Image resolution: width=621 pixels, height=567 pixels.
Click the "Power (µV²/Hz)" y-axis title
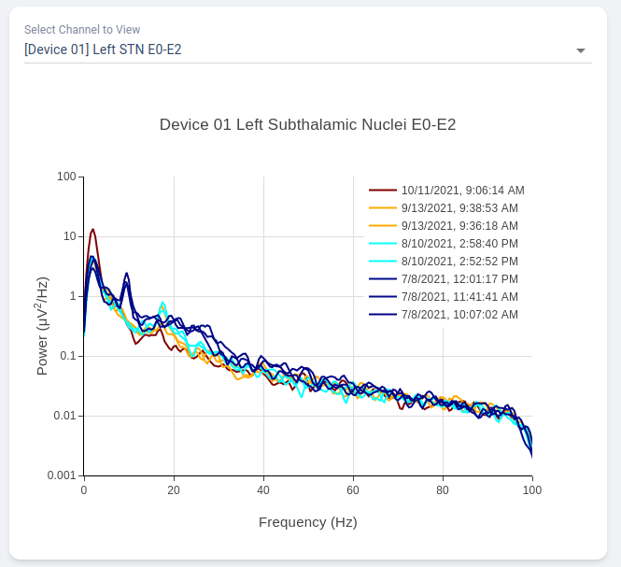pos(42,326)
